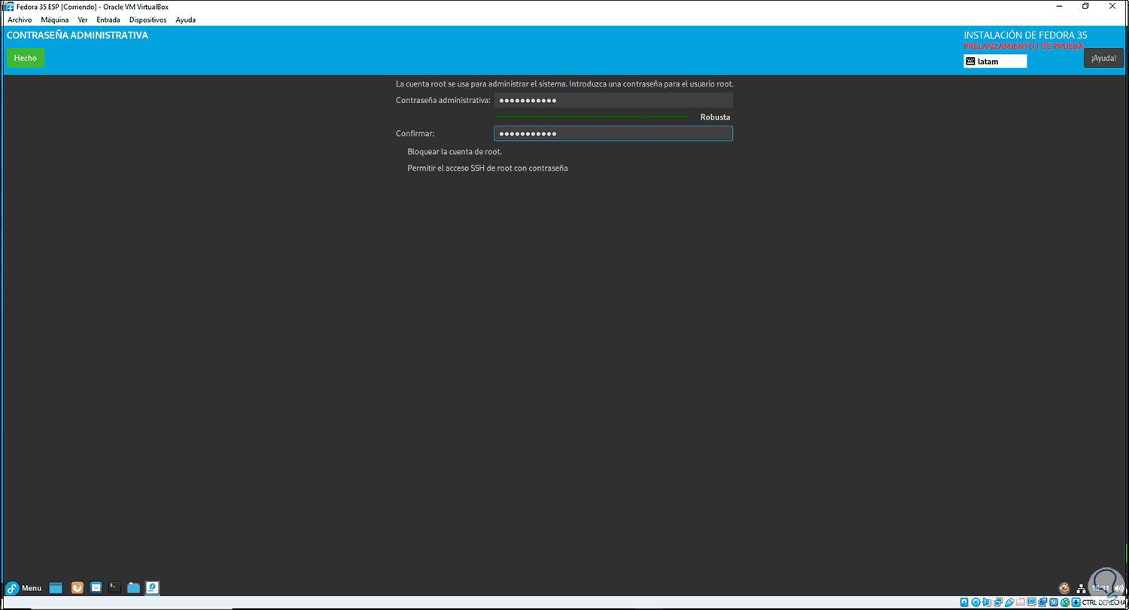
Task: Open the latam keyboard layout selector
Action: [x=995, y=62]
